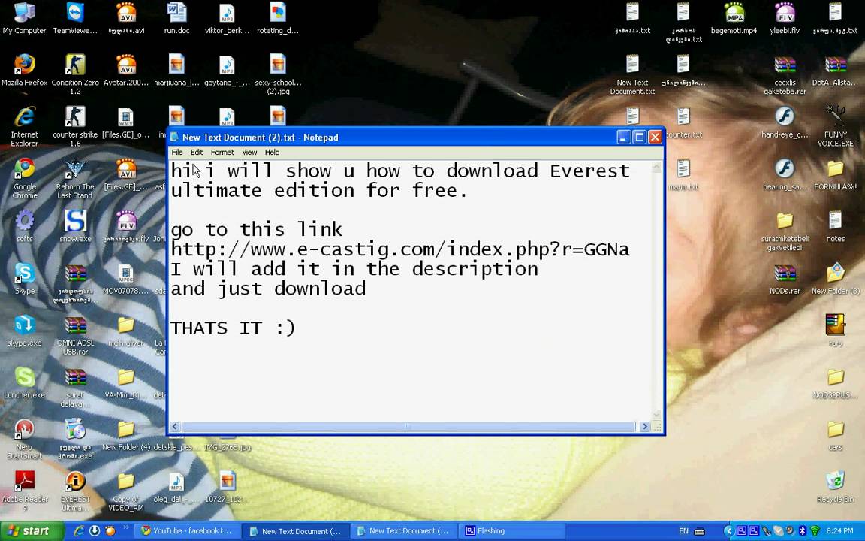Click the Windows start button
The width and height of the screenshot is (865, 541).
pos(32,531)
